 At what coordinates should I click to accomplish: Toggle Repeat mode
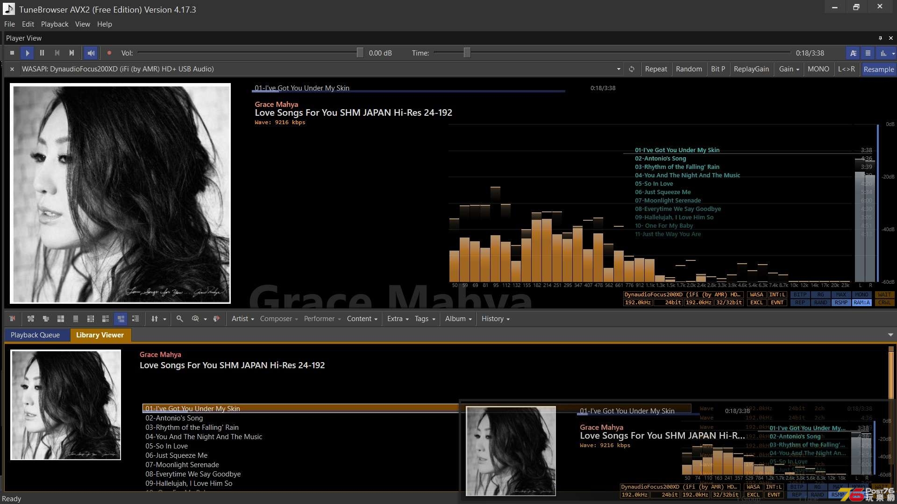pyautogui.click(x=656, y=69)
